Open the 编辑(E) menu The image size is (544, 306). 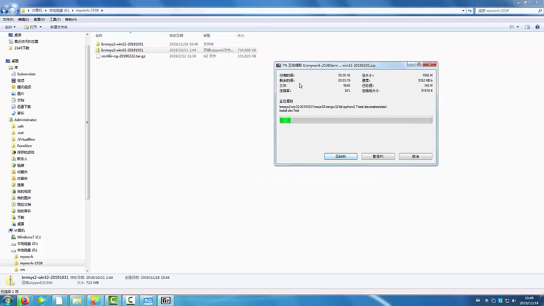point(24,20)
